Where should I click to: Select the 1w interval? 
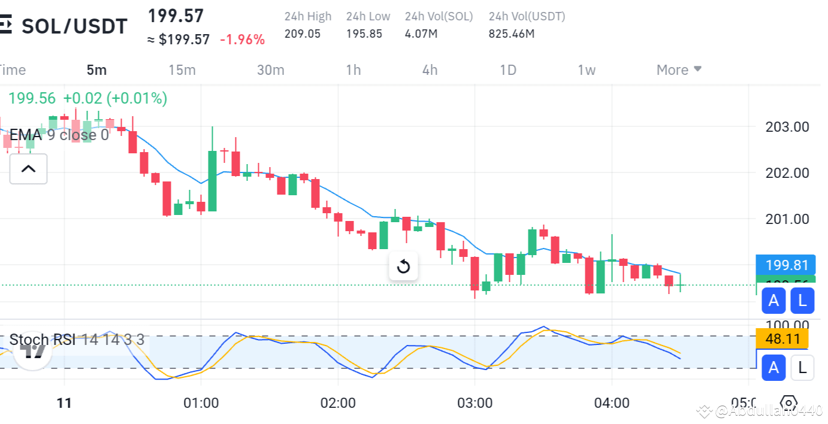pyautogui.click(x=587, y=69)
